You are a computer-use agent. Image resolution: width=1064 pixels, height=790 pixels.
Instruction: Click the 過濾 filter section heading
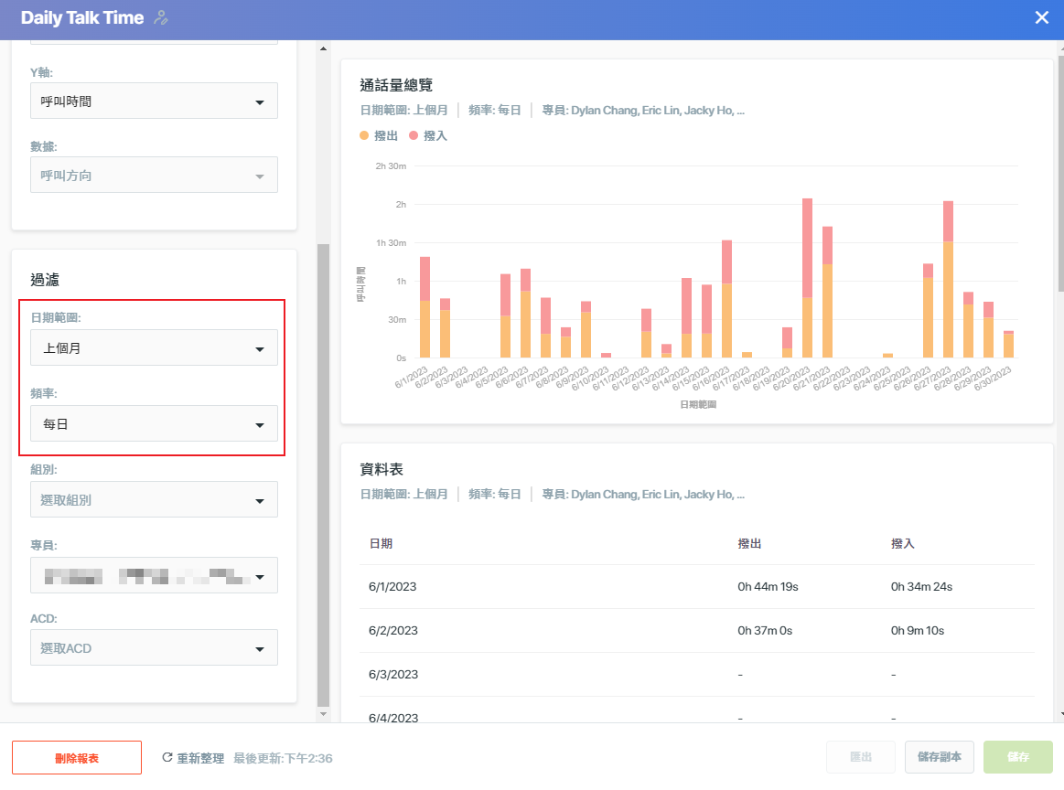click(45, 280)
